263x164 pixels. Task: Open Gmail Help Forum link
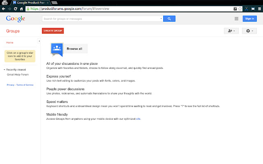tap(18, 75)
